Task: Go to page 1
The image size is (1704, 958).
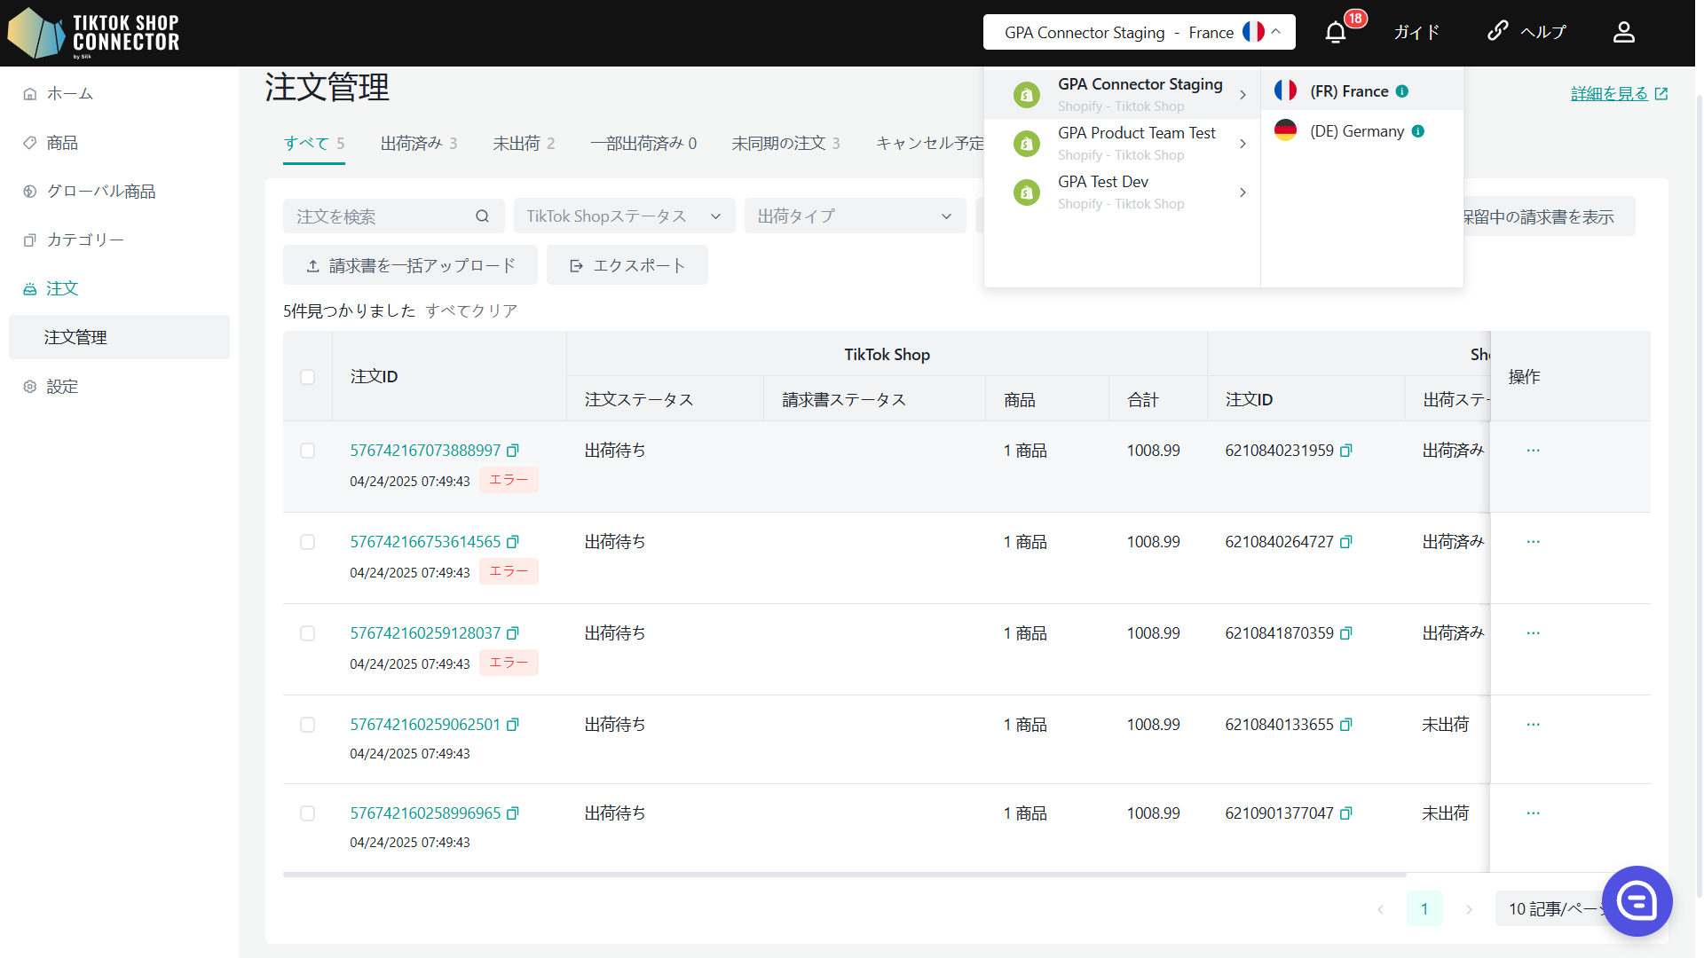Action: pyautogui.click(x=1424, y=908)
